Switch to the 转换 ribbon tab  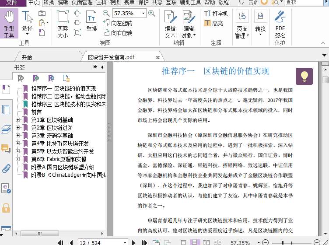[49, 3]
